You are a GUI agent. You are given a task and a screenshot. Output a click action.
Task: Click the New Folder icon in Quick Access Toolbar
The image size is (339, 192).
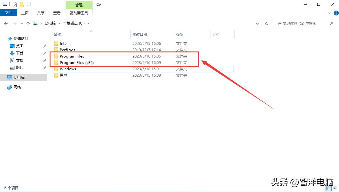pyautogui.click(x=21, y=4)
